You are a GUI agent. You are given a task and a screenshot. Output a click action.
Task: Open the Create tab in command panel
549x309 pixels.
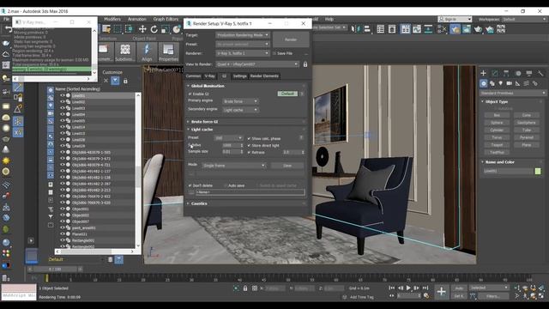pyautogui.click(x=484, y=73)
